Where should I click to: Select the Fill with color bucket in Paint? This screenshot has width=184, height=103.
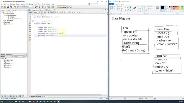[128, 8]
